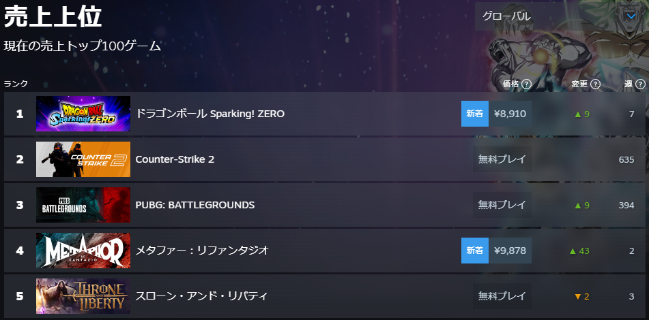Open the スローン・アンド・リバティ title link
This screenshot has height=320, width=649.
(x=201, y=296)
